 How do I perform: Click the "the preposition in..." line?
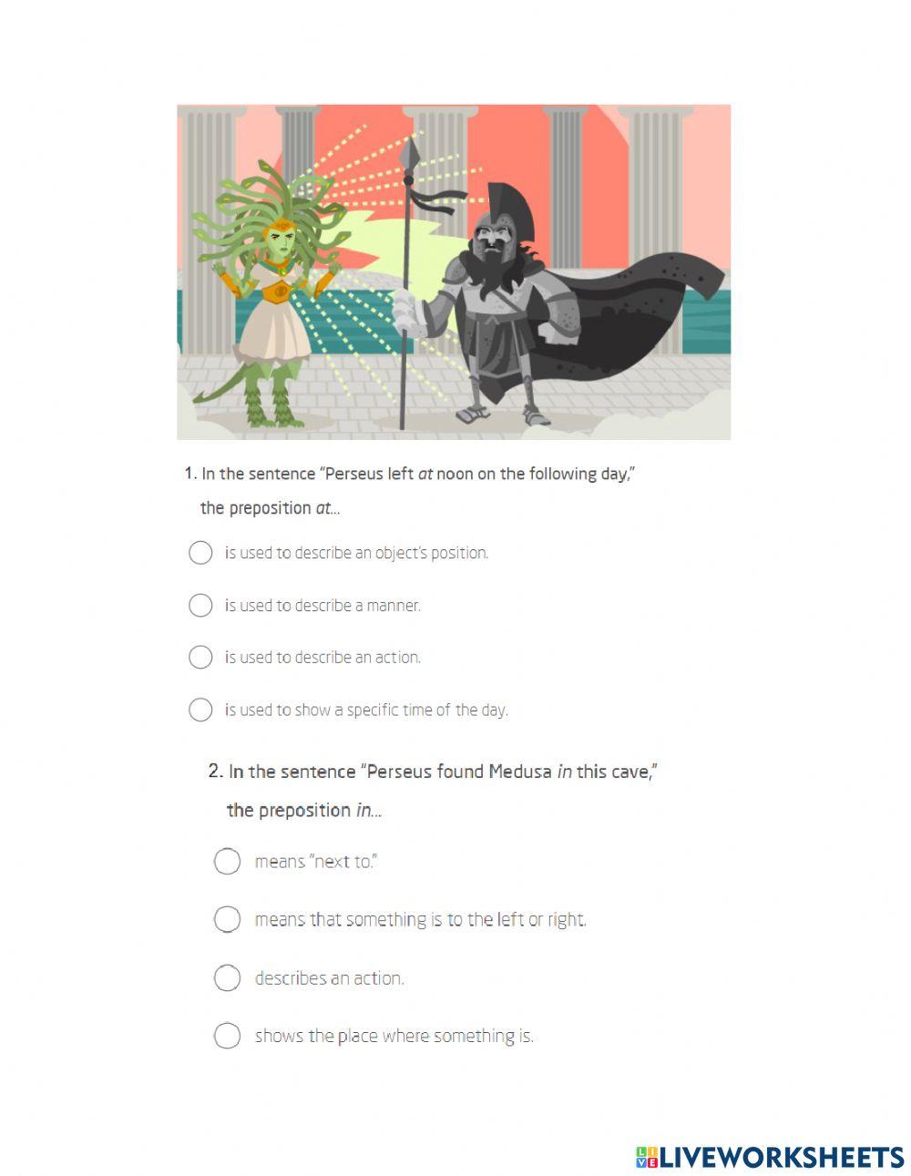(x=303, y=810)
